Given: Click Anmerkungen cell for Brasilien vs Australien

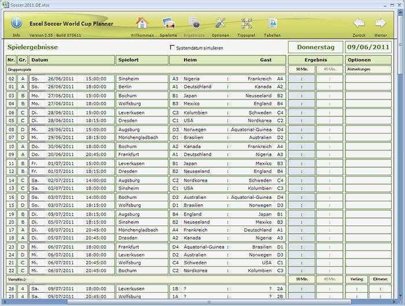Looking at the screenshot, I should pos(368,138).
